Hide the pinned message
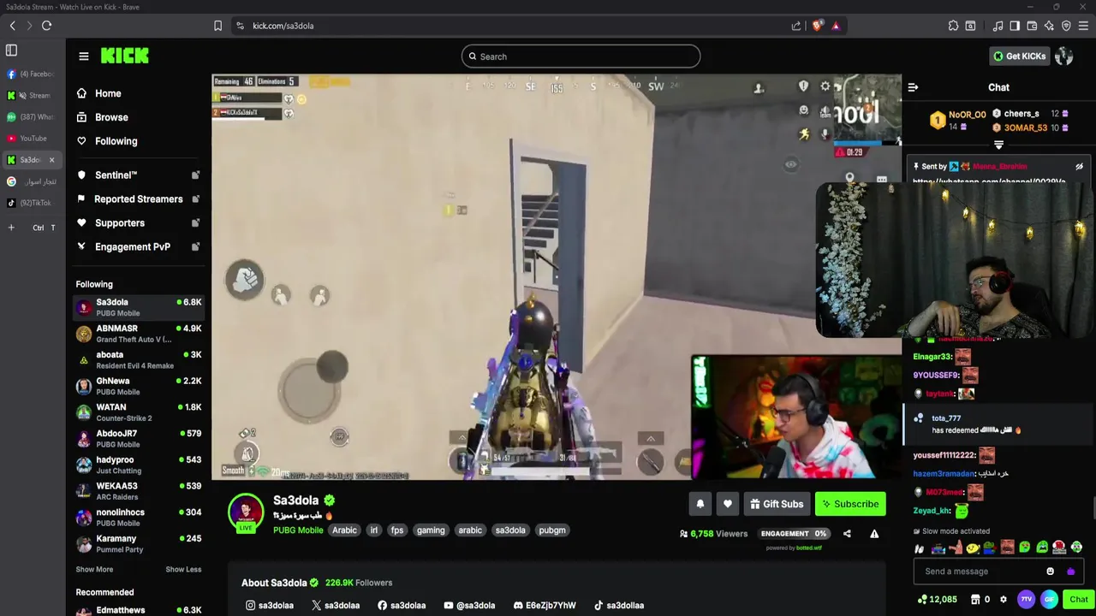Image resolution: width=1096 pixels, height=616 pixels. [1079, 167]
